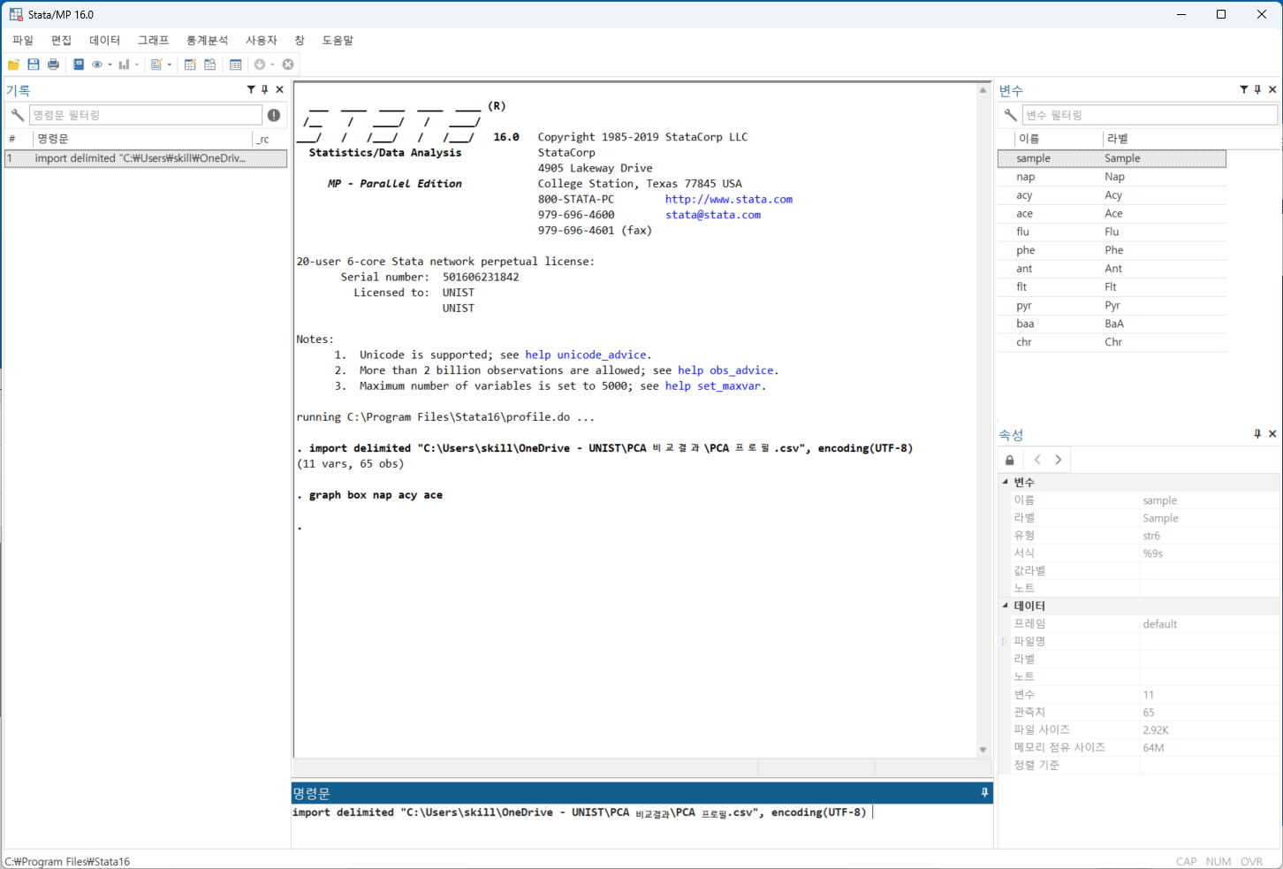Select the chr variable row

(x=1112, y=342)
